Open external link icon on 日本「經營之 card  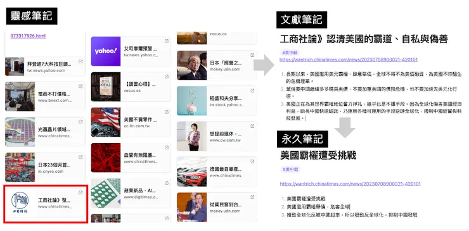click(x=252, y=55)
